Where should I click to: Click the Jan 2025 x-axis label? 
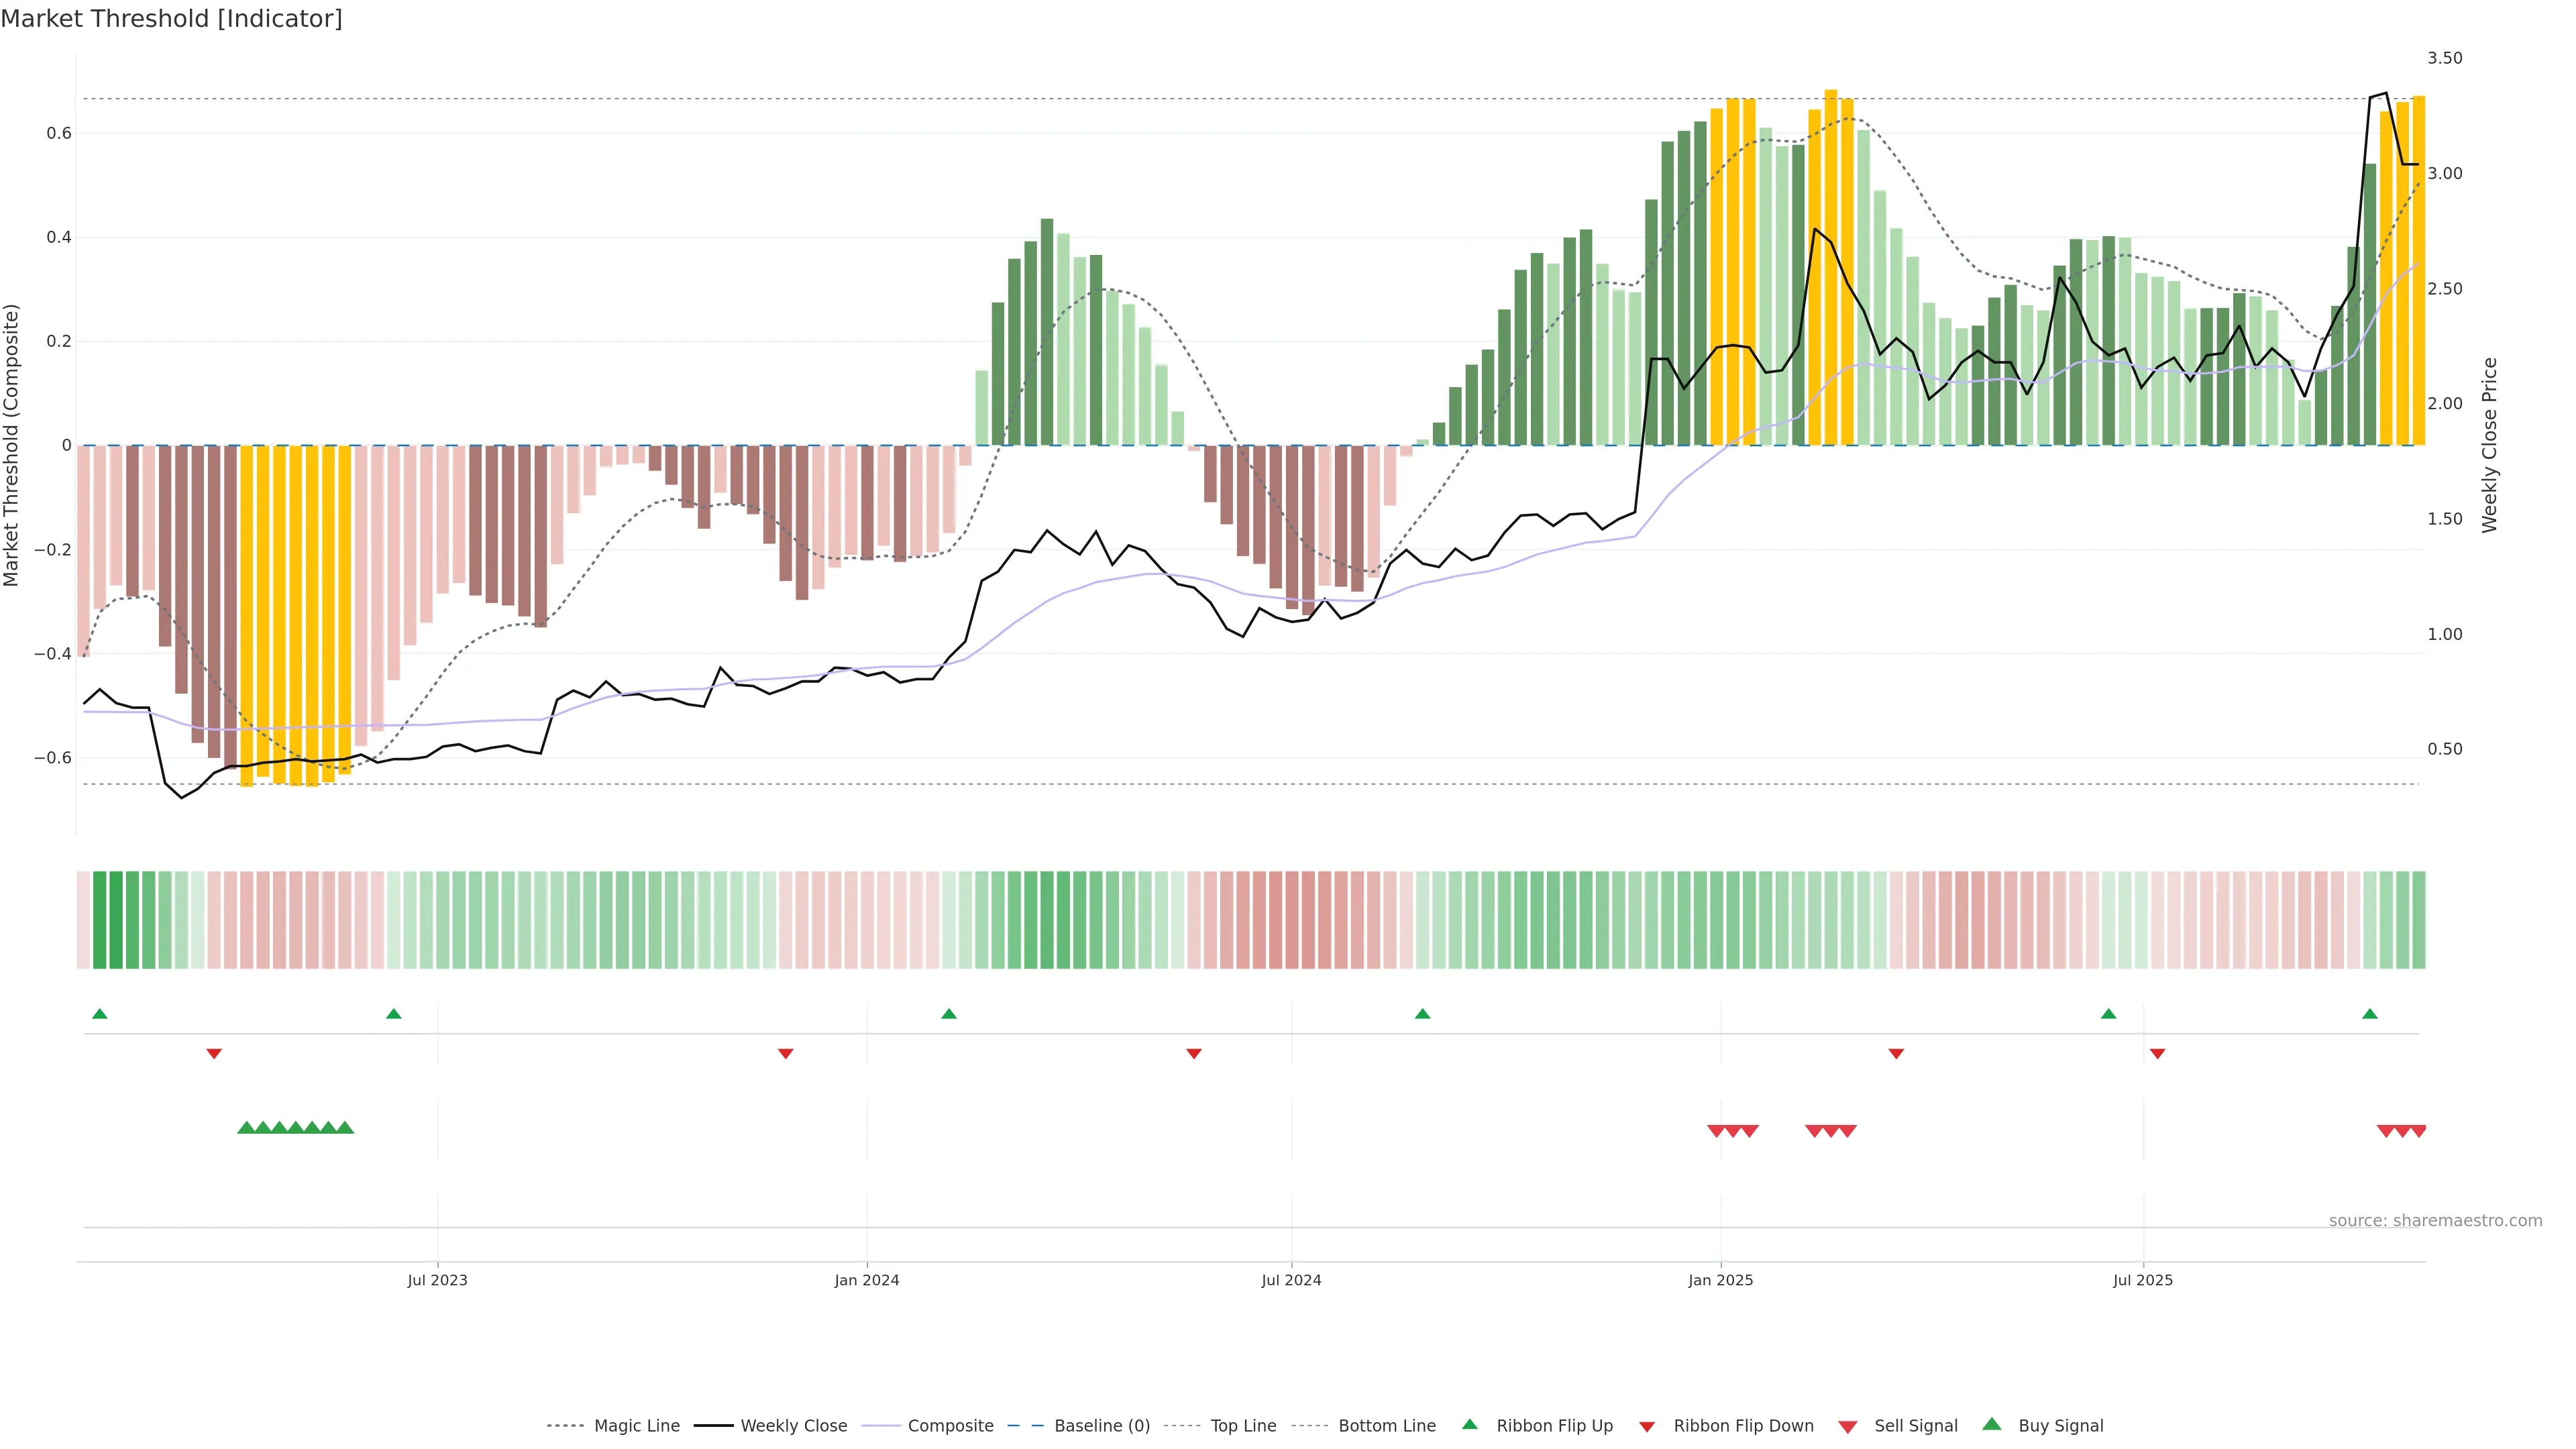pos(1720,1280)
